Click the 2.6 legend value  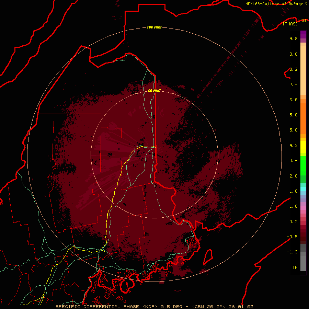click(x=294, y=176)
